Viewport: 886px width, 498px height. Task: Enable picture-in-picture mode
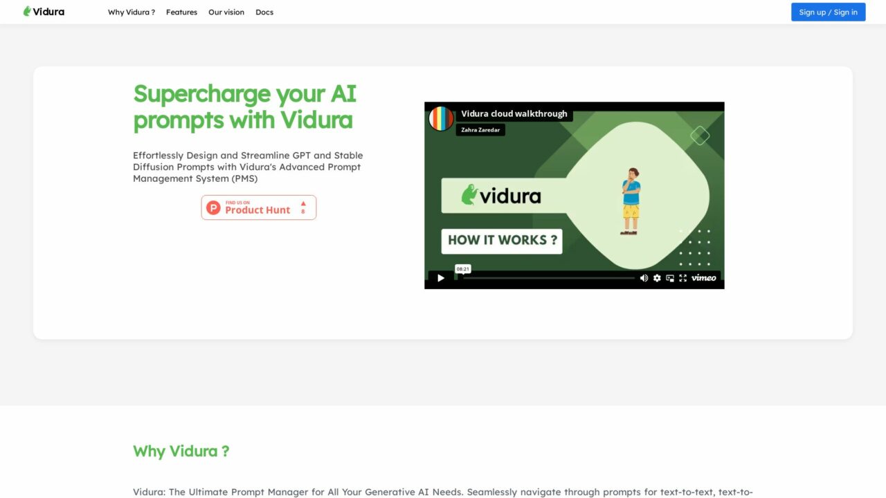669,277
